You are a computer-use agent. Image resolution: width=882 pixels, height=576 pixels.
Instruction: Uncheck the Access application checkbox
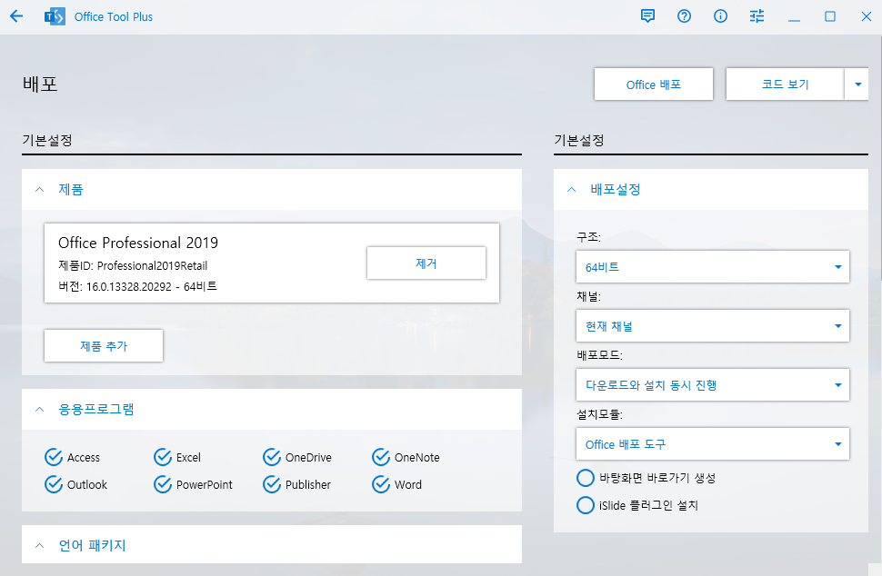click(54, 457)
